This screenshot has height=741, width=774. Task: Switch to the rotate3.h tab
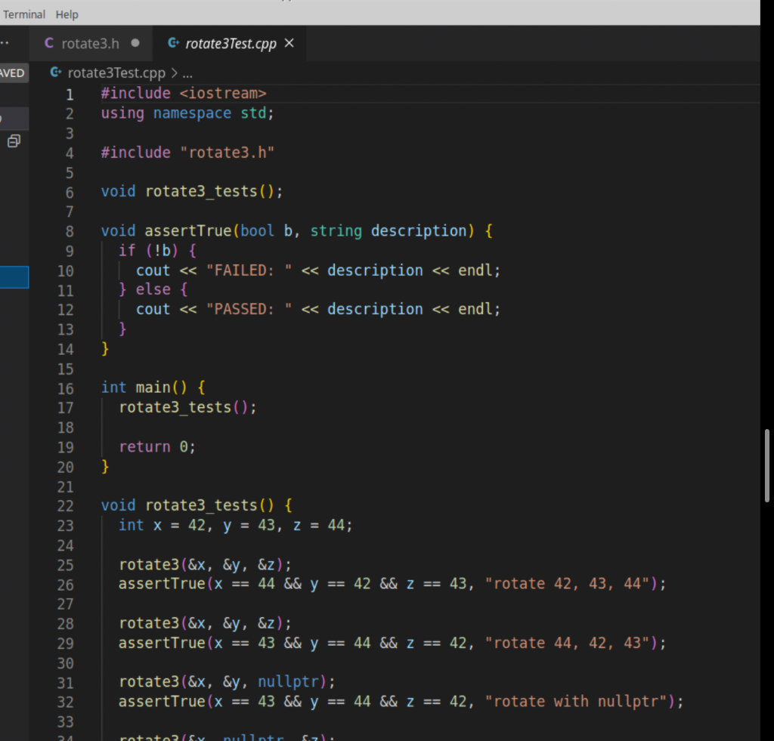(90, 44)
